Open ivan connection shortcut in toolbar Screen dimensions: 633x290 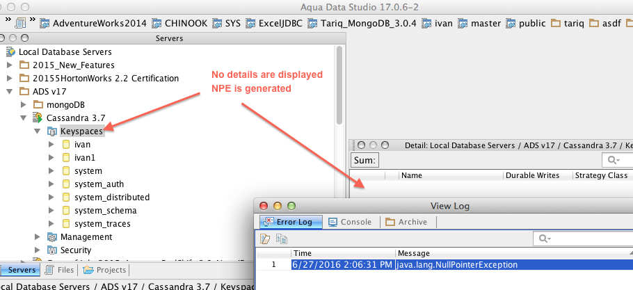(438, 24)
